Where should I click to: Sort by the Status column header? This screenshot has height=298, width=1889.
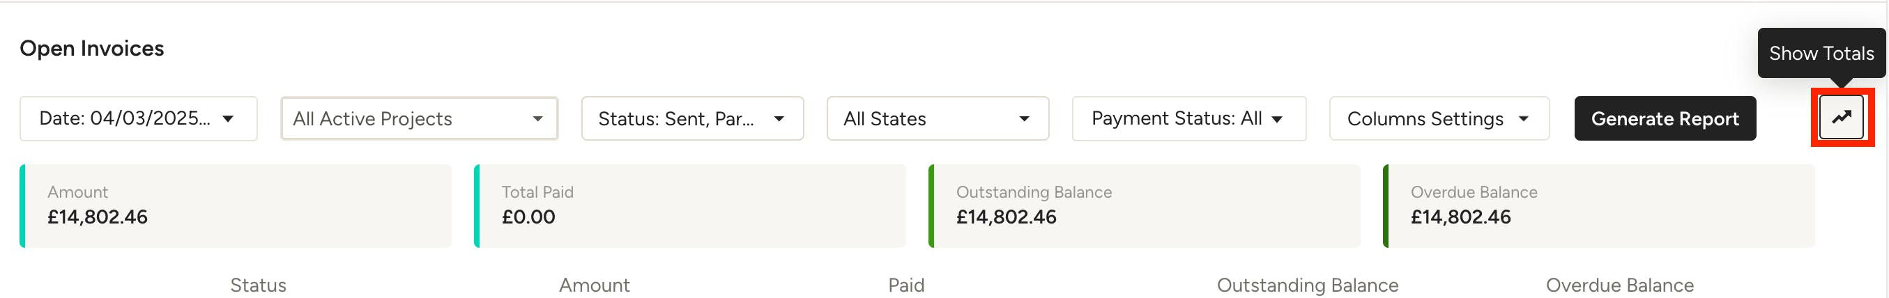[x=258, y=285]
